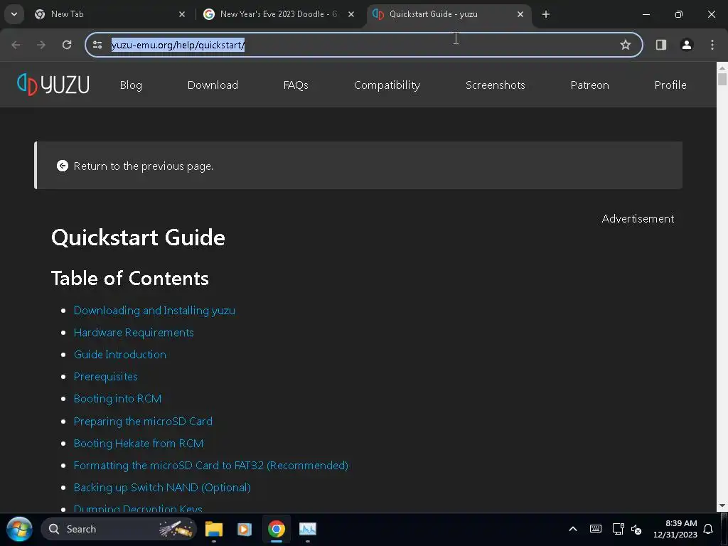The image size is (728, 546).
Task: Click the Quickstart Guide heading
Action: (138, 237)
